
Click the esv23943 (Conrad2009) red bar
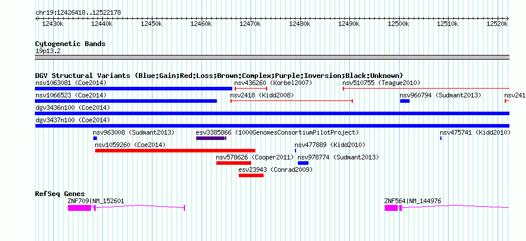tap(251, 175)
